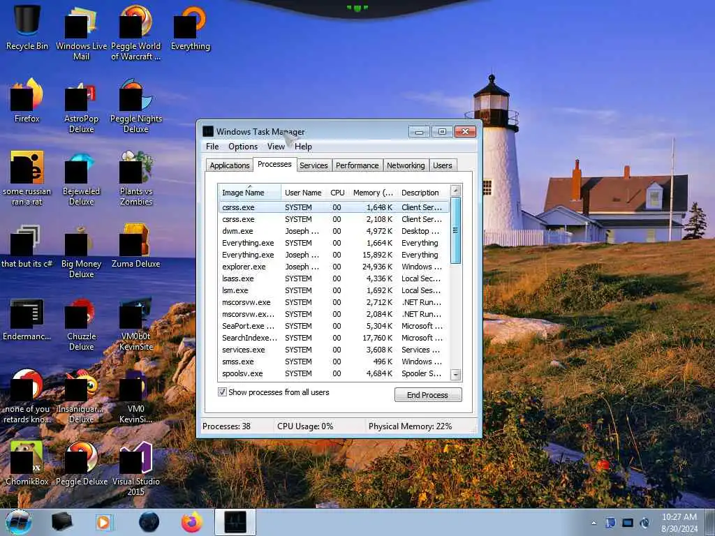Screen dimensions: 715x536
Task: Select the Peggle Deluxe desktop icon
Action: [x=81, y=463]
